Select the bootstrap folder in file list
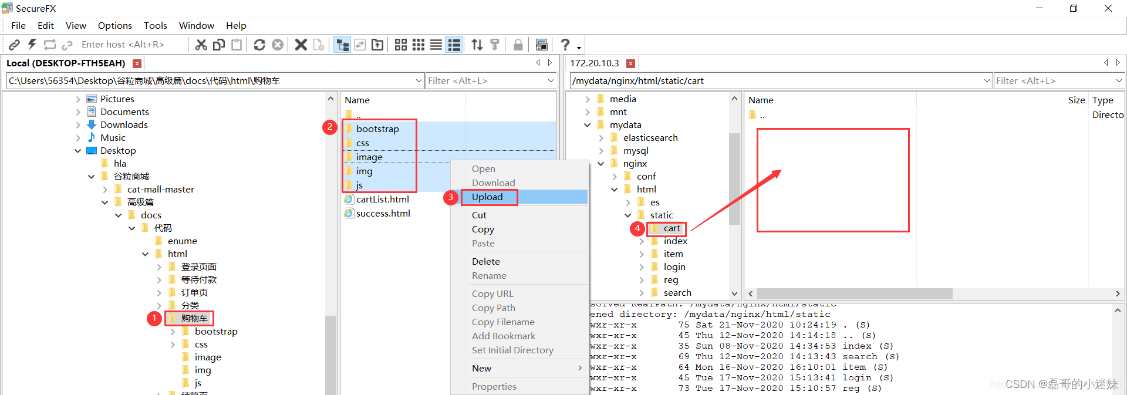This screenshot has width=1127, height=395. tap(377, 129)
